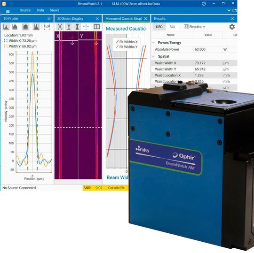Screen dimensions: 254x253
Task: Open Results settings gear
Action: 232,27
